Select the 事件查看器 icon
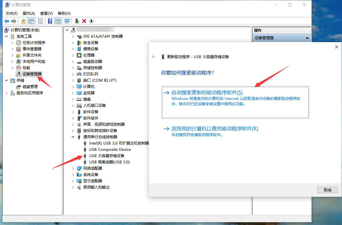Screen dimensions: 342x225 [x=19, y=49]
